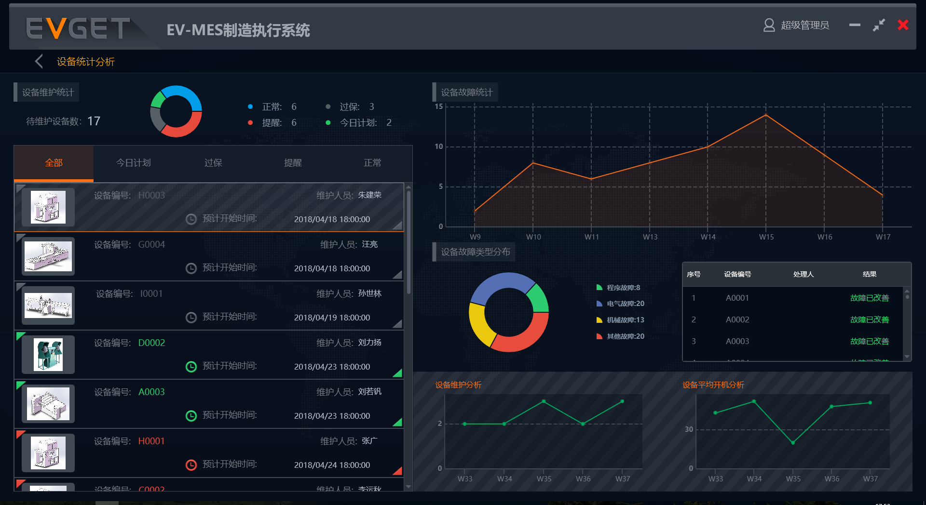This screenshot has height=505, width=926.
Task: Click 故障已改善 link for device A0003
Action: (869, 341)
